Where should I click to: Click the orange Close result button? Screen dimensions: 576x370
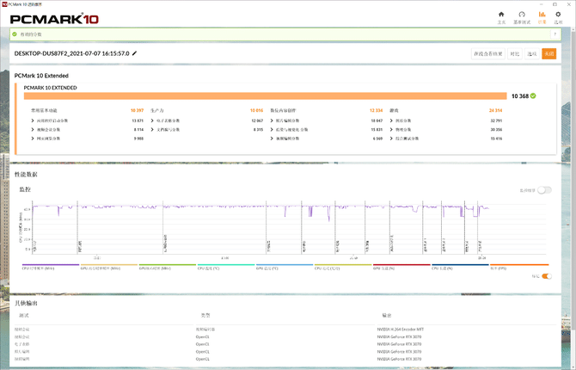click(548, 53)
